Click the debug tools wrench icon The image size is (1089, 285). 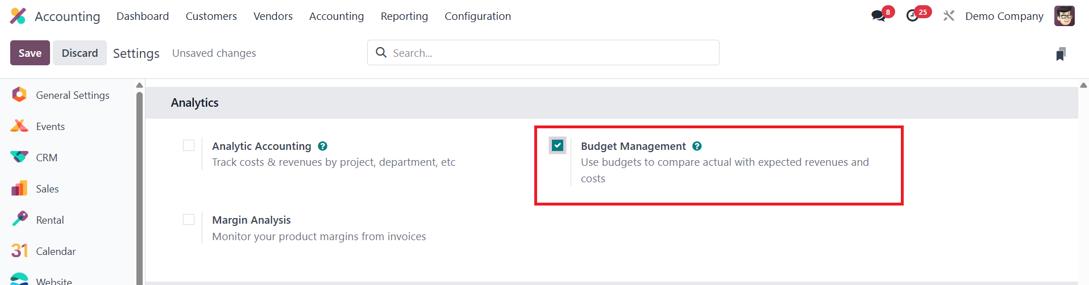coord(949,16)
